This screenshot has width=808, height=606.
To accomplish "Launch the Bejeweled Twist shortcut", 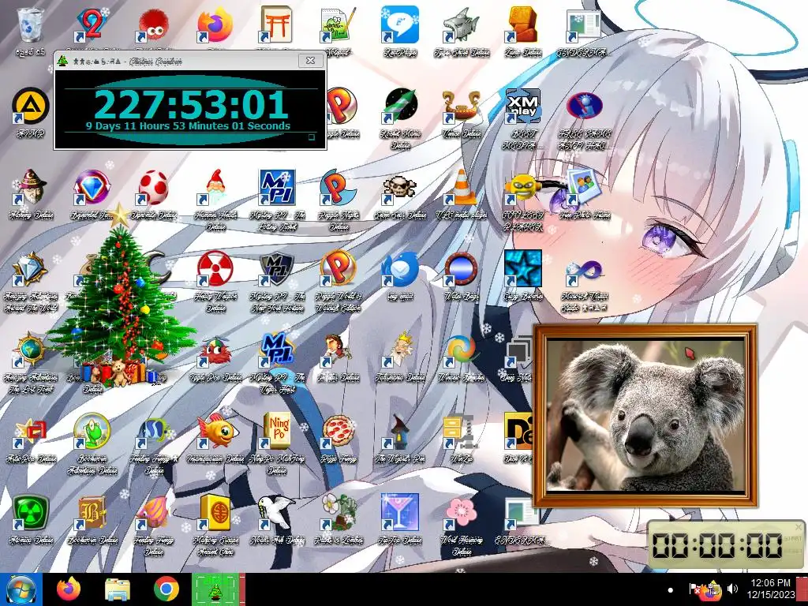I will click(x=92, y=188).
